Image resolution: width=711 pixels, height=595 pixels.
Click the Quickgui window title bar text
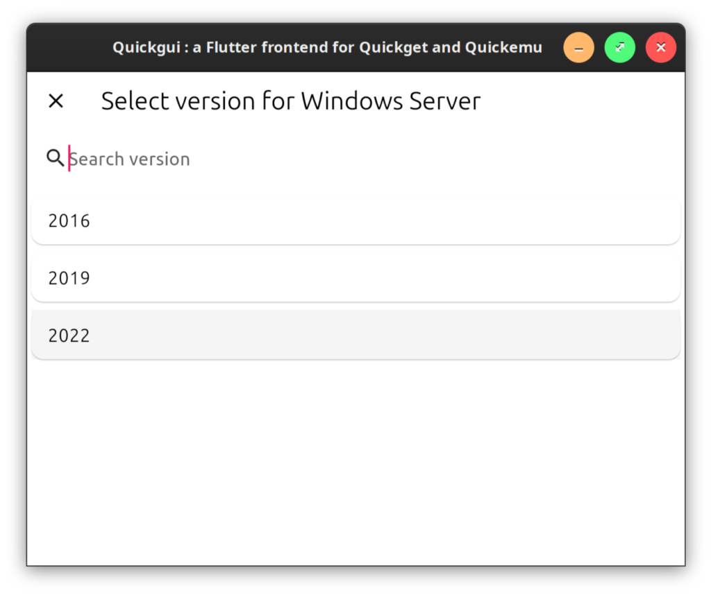pos(327,48)
